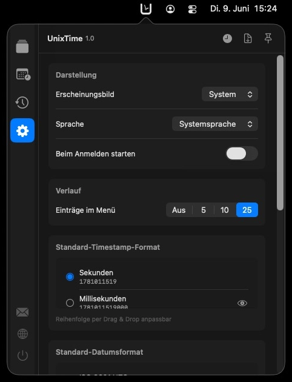Select the settings gear in the sidebar
The height and width of the screenshot is (382, 292).
22,130
